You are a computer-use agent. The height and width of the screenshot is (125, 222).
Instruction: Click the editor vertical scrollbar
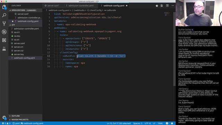[x=174, y=49]
